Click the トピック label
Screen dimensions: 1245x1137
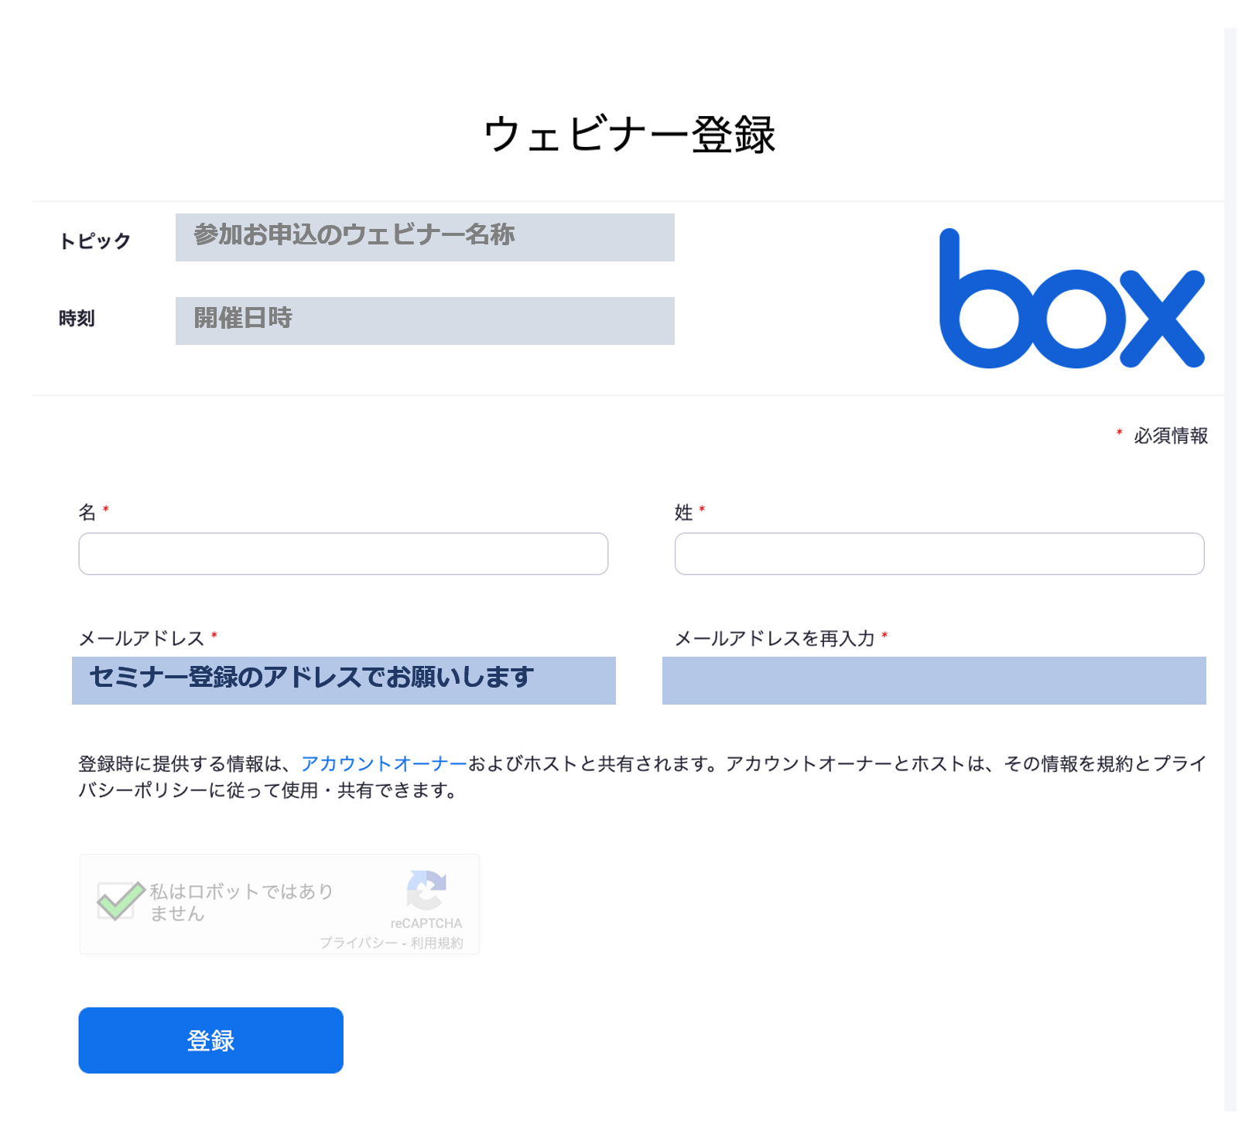click(95, 241)
